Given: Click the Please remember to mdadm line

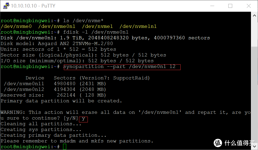Looking at the screenshot, I should (77, 141).
